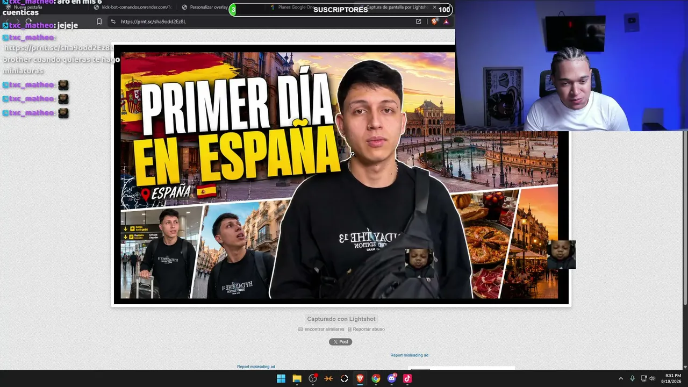Click the X Post share button
Screen dimensions: 688x387
pos(340,342)
